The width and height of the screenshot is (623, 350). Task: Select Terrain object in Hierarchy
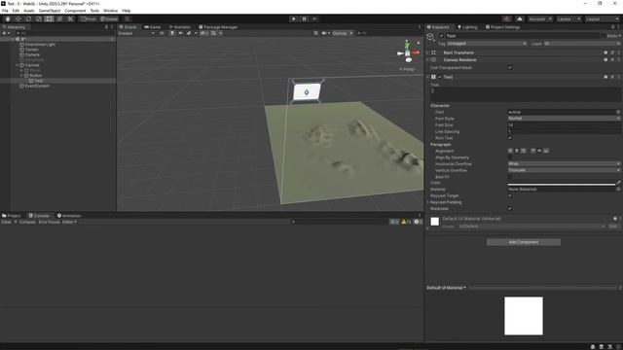coord(31,50)
